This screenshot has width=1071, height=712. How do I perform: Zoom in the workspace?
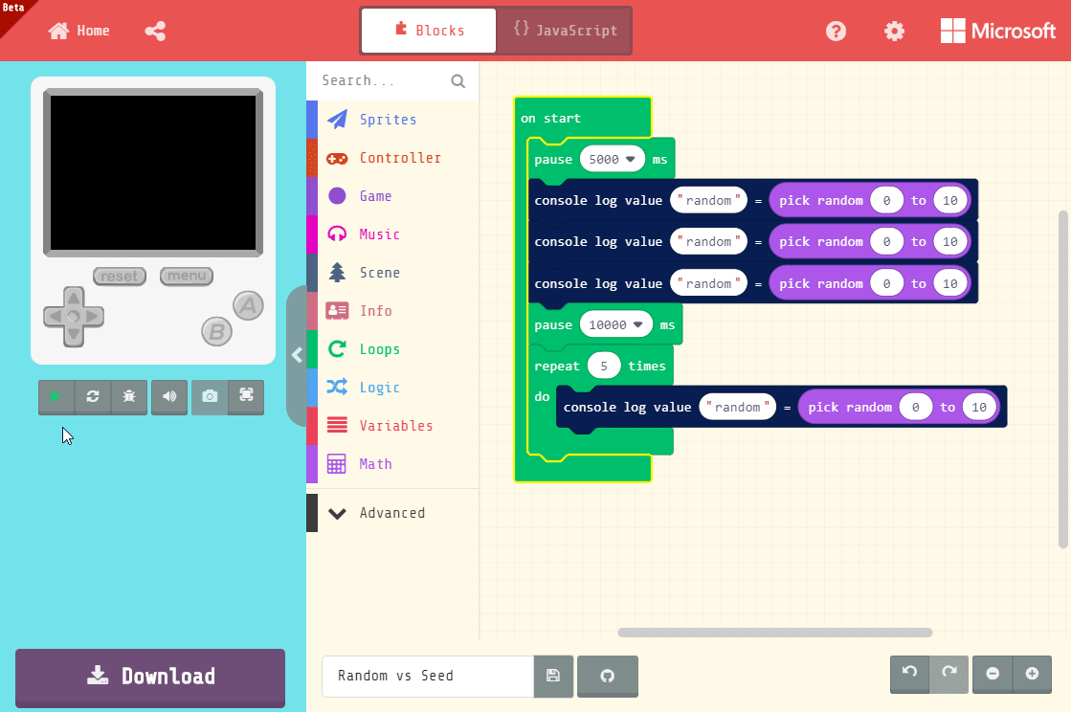(1032, 674)
